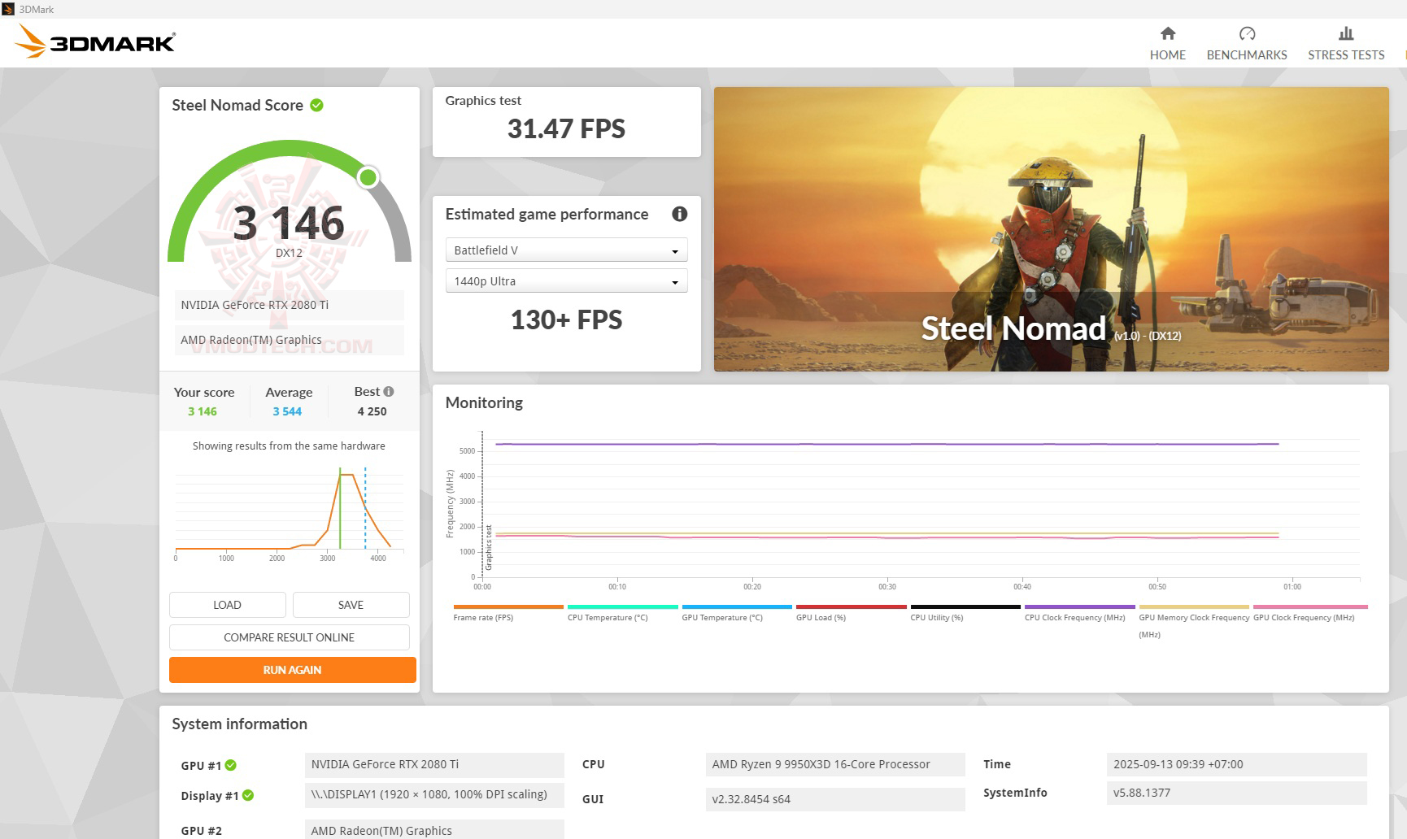Viewport: 1407px width, 839px height.
Task: Open the 1440p Ultra quality dropdown
Action: tap(566, 280)
